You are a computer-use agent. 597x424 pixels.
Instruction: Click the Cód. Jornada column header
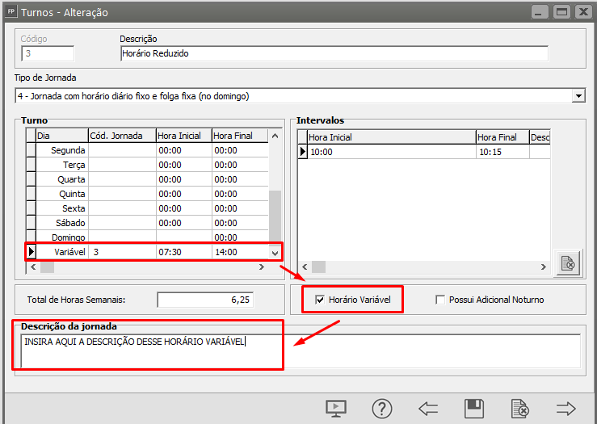pyautogui.click(x=121, y=136)
